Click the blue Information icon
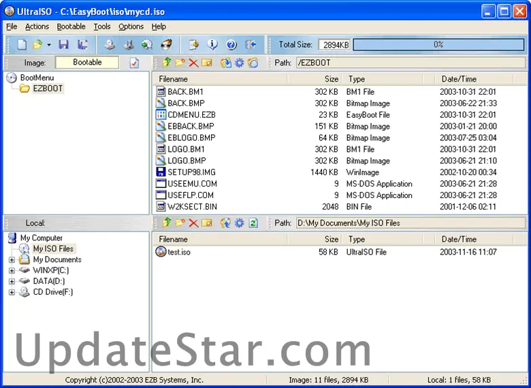 click(x=212, y=45)
